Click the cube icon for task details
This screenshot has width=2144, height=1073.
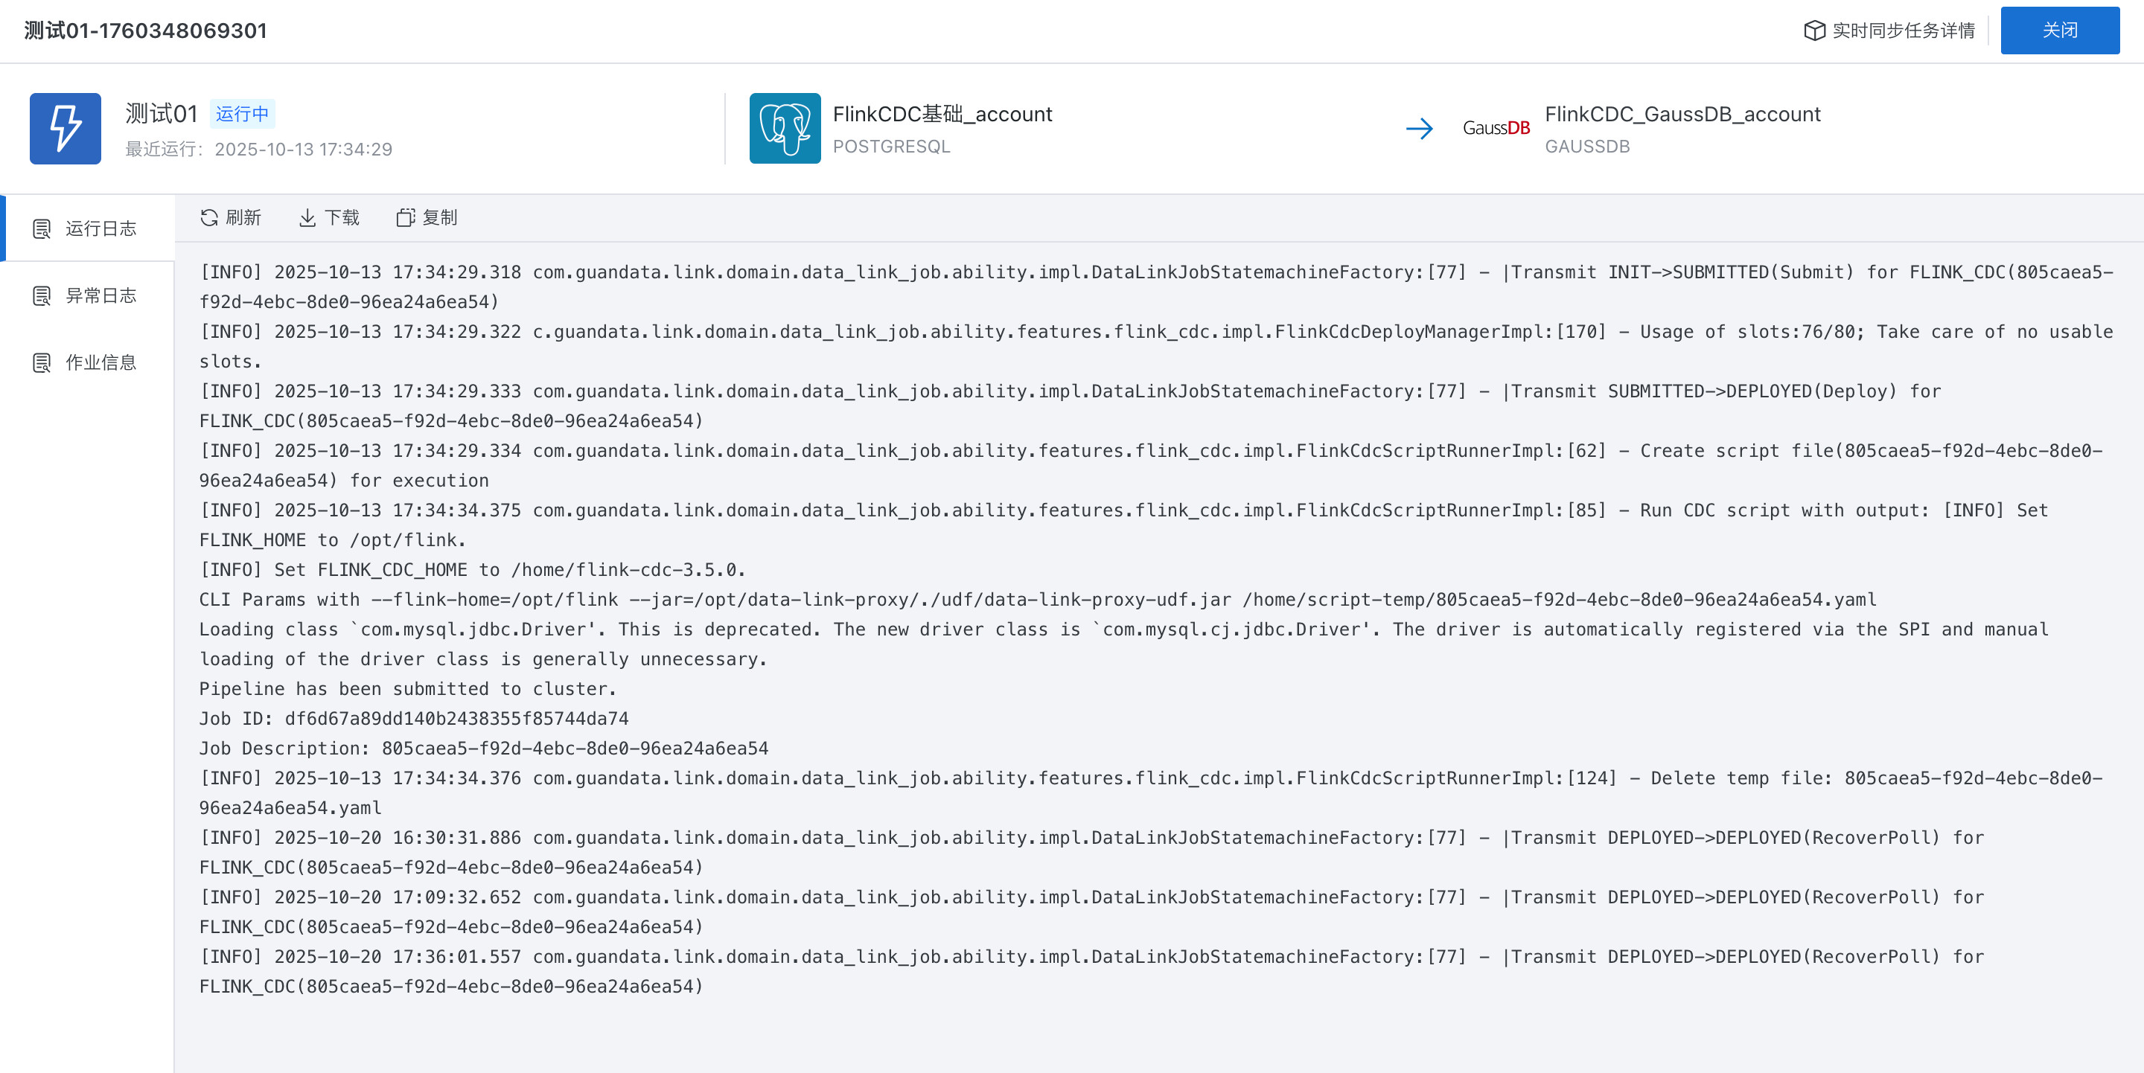pos(1814,31)
